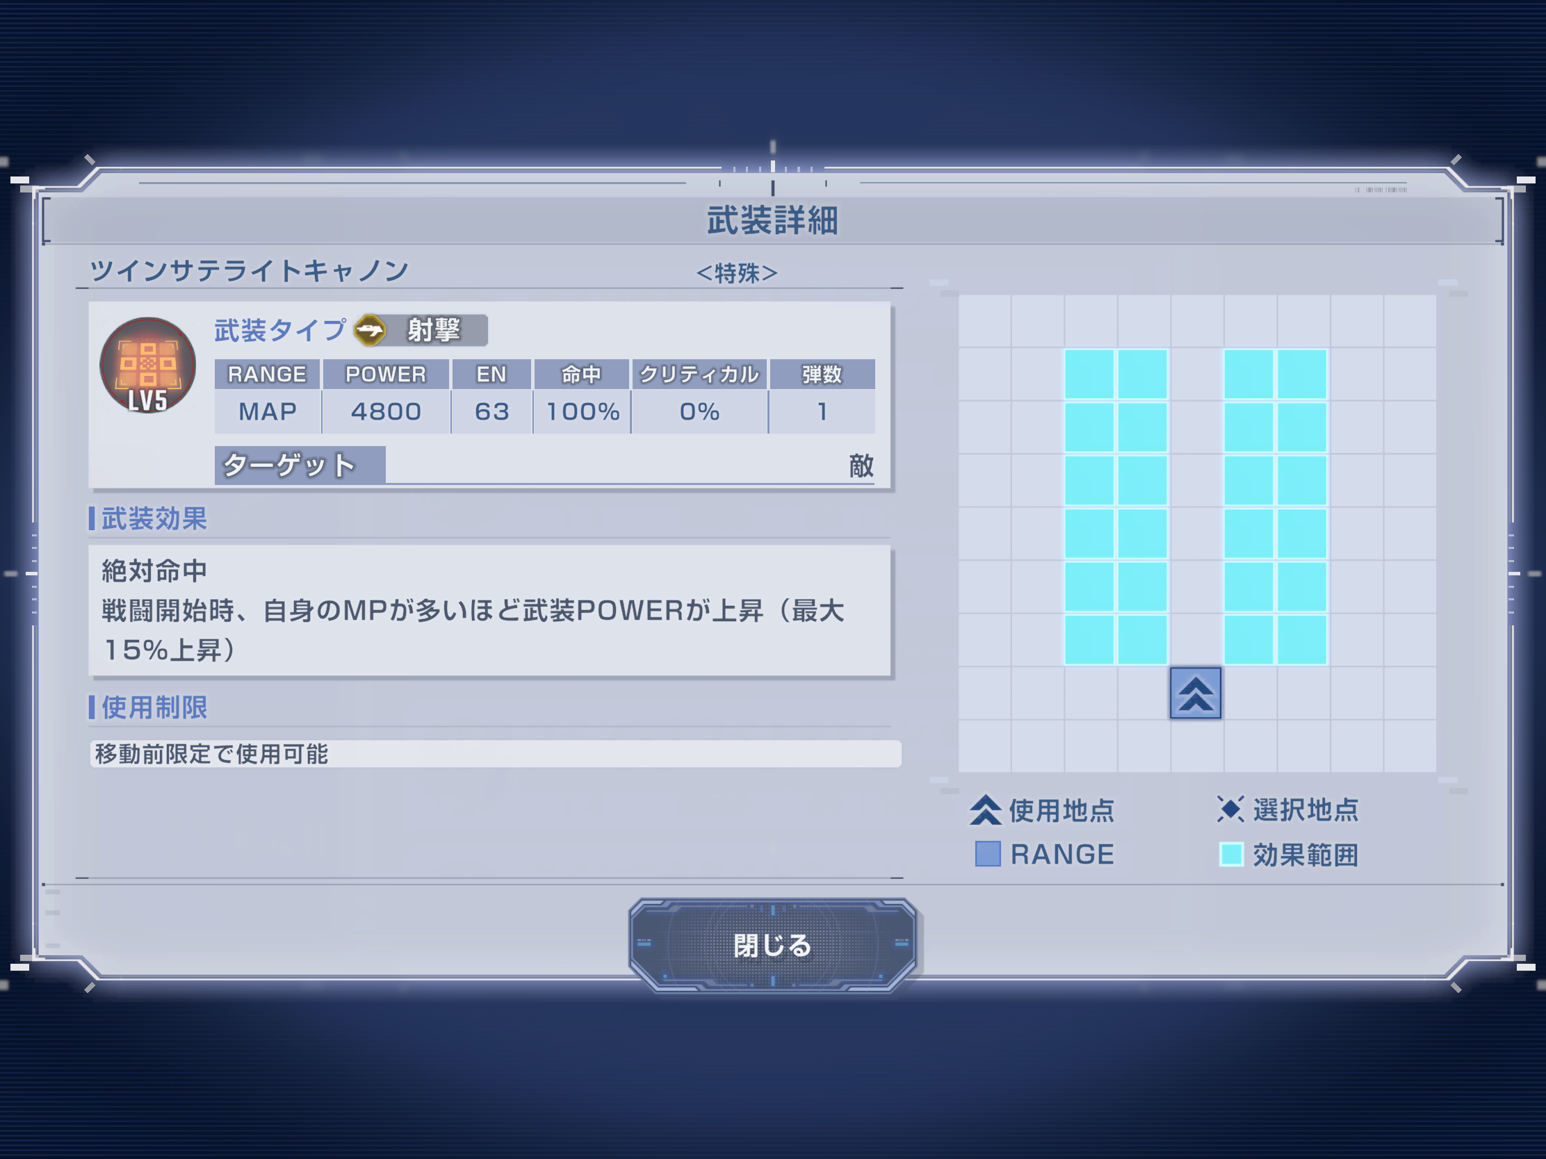Click the RANGE legend blue swatch
This screenshot has height=1159, width=1546.
(x=988, y=854)
